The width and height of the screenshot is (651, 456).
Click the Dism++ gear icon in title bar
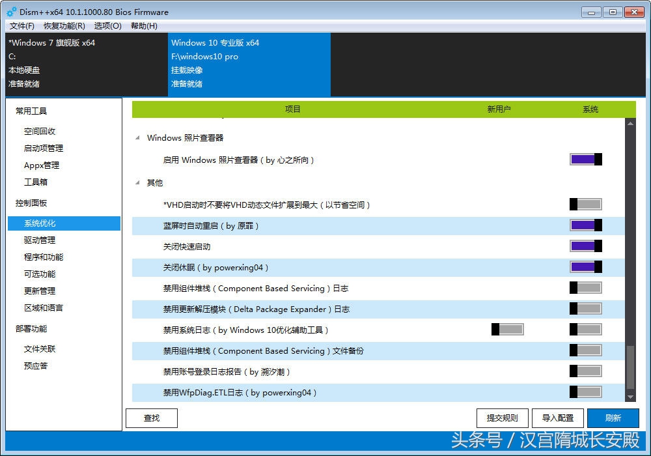12,12
